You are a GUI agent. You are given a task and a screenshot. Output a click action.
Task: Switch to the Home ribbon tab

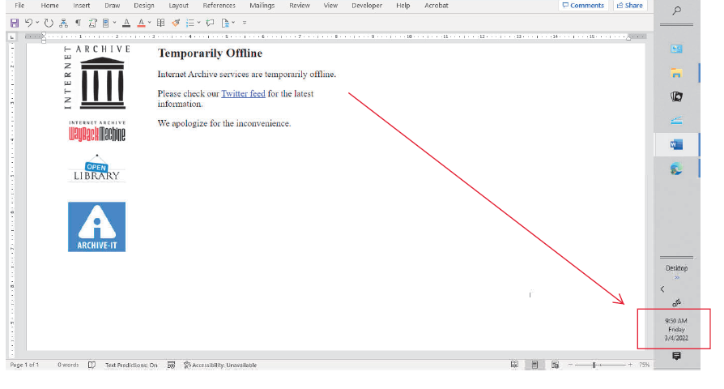click(x=49, y=6)
